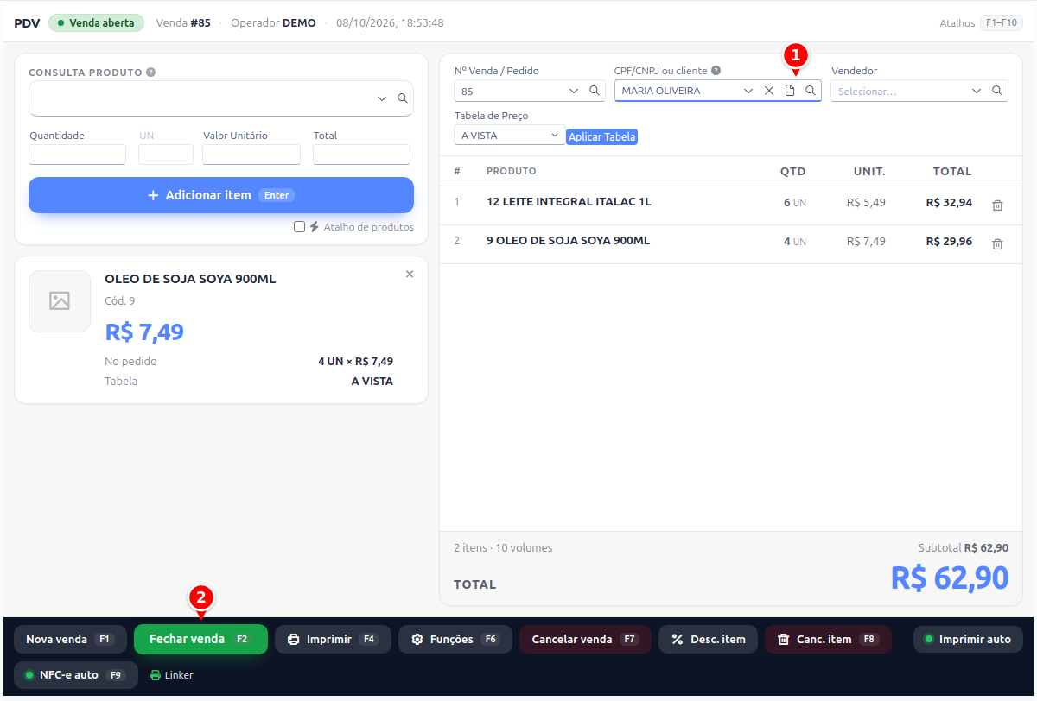Open Funções
The width and height of the screenshot is (1037, 701).
pyautogui.click(x=455, y=639)
